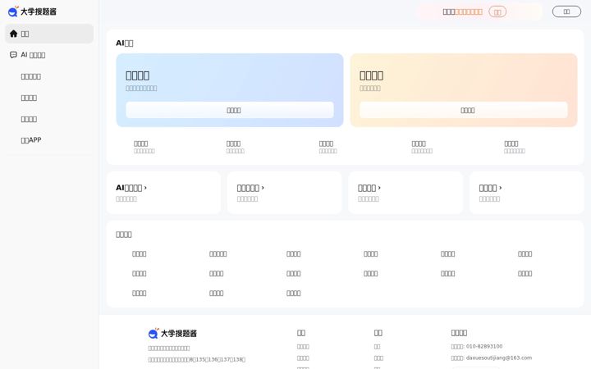
Task: Open the AI chat bubble sidebar item
Action: coord(49,55)
